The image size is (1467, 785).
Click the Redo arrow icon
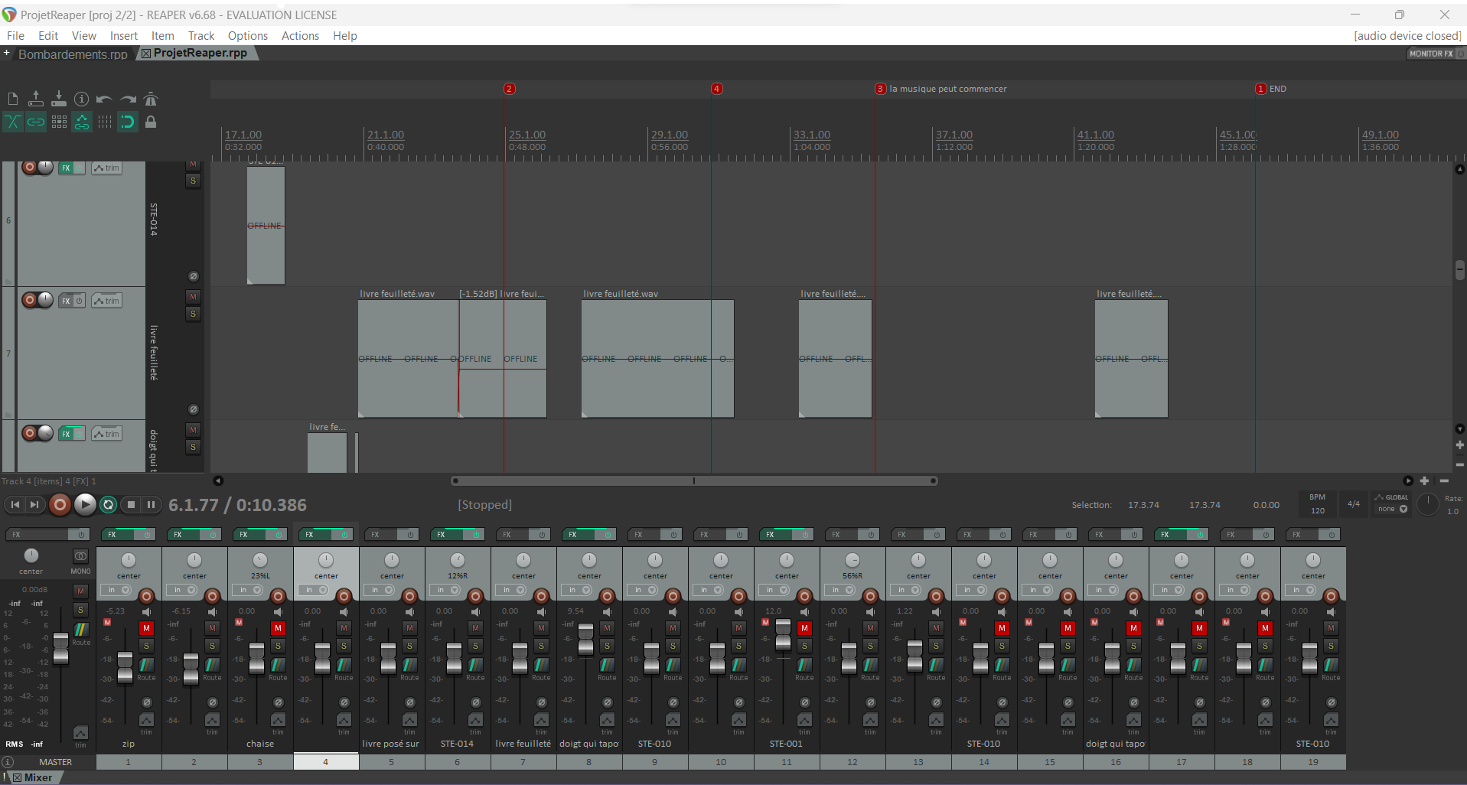(128, 99)
